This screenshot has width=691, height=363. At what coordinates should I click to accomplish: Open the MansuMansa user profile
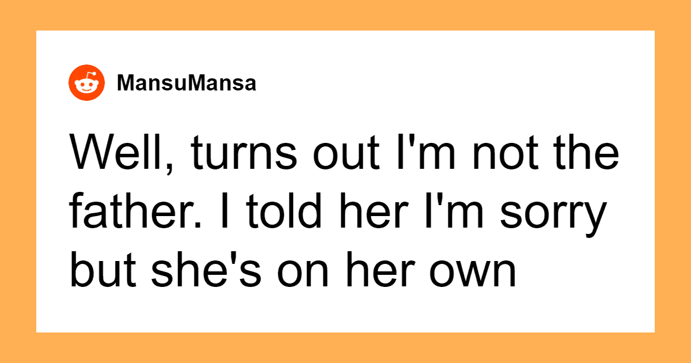pos(185,84)
